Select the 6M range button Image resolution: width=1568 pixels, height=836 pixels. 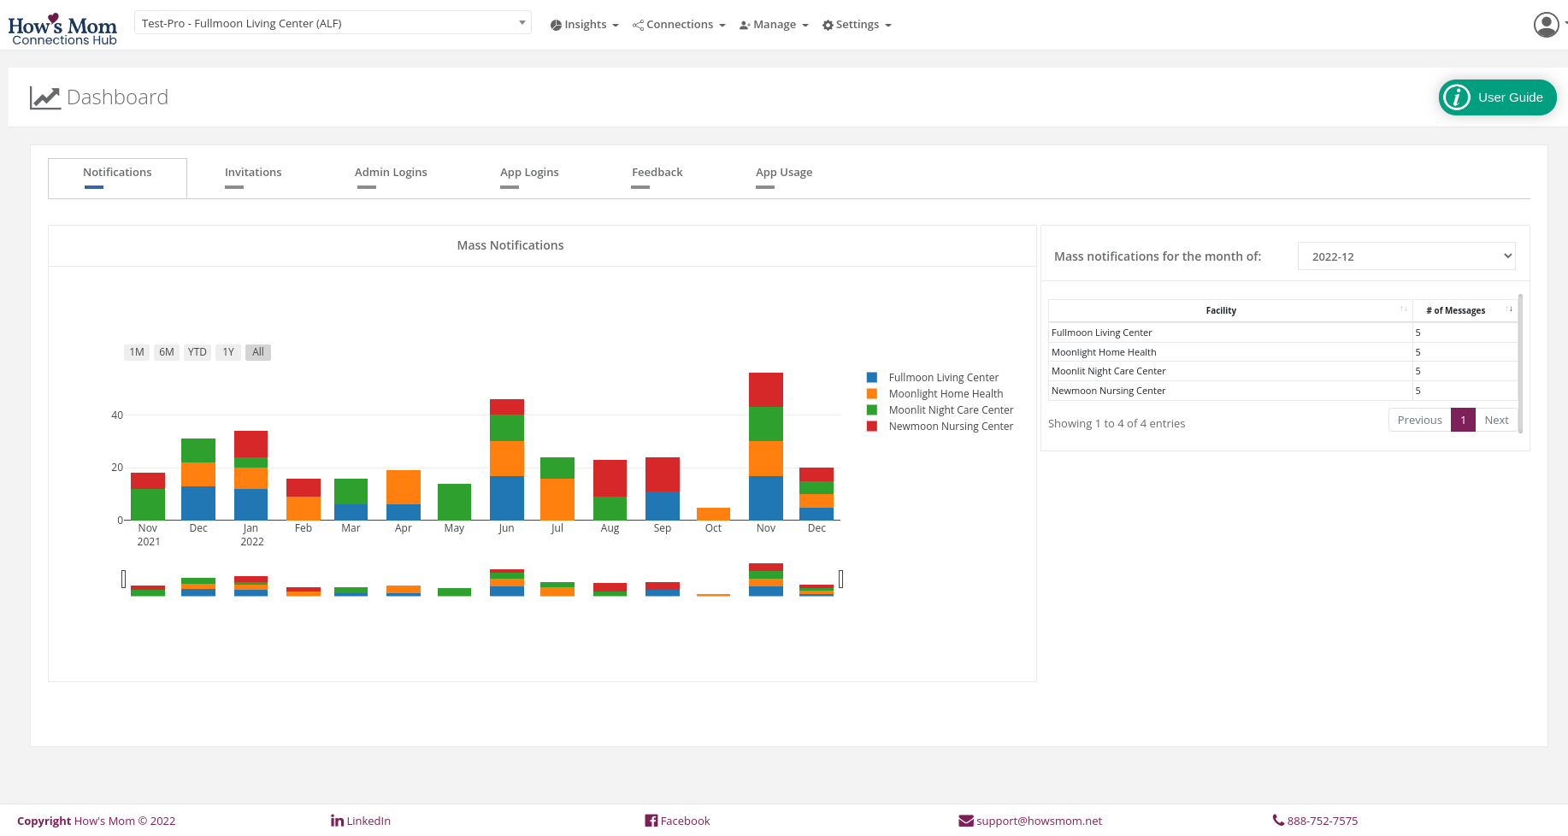click(167, 352)
